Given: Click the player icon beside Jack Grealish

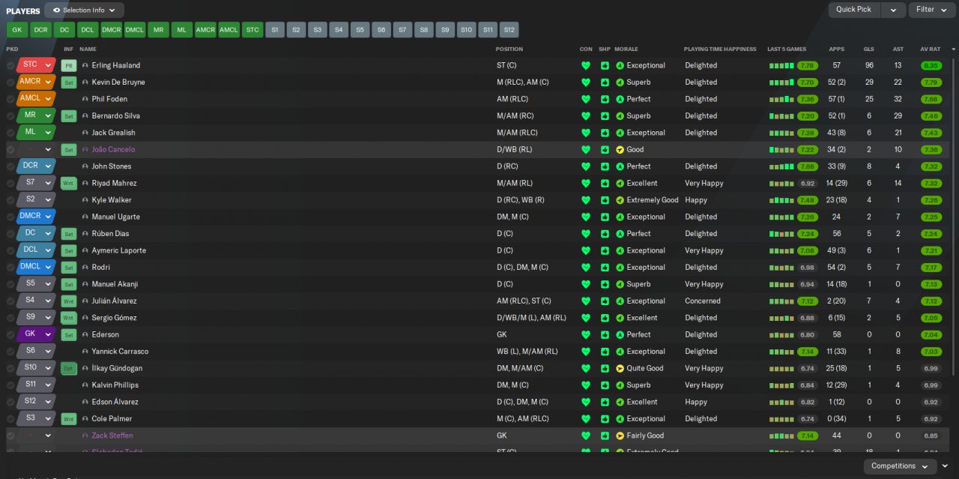Looking at the screenshot, I should (x=85, y=133).
